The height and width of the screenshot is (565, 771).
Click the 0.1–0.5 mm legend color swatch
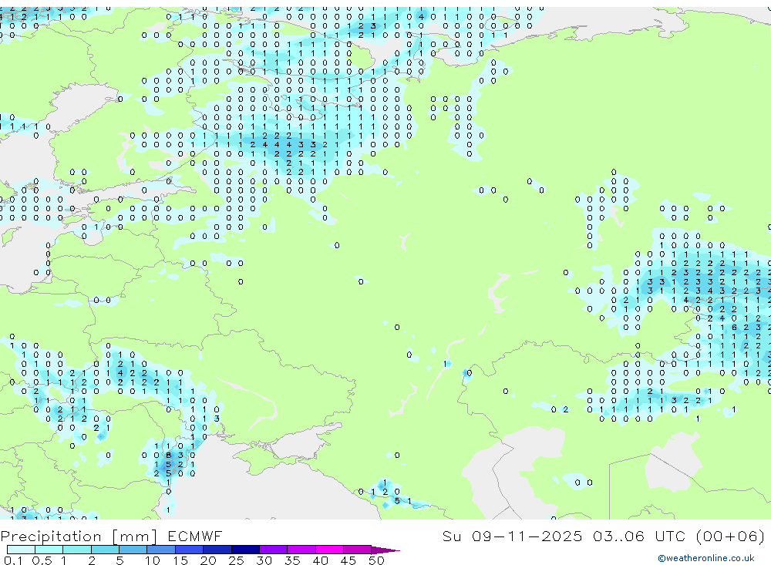[21, 550]
